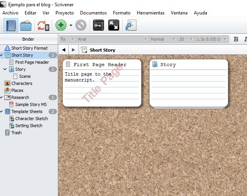Click the Places map pin icon
The height and width of the screenshot is (196, 247).
point(7,90)
